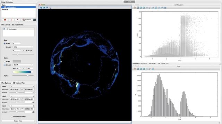
Task: Select x-range selection tool in histogram toolbar
Action: [x=153, y=69]
